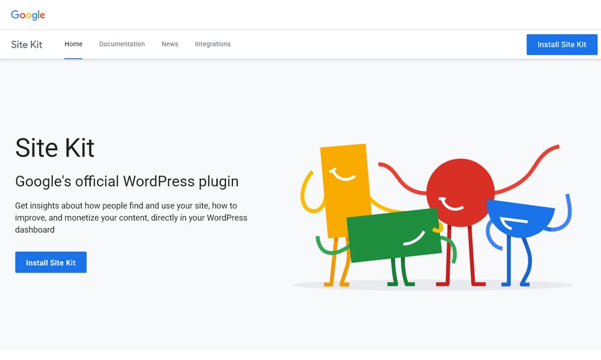
Task: Click the Google logo
Action: (28, 15)
